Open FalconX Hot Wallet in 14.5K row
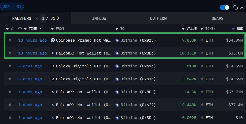This screenshot has height=124, width=246. click(83, 92)
